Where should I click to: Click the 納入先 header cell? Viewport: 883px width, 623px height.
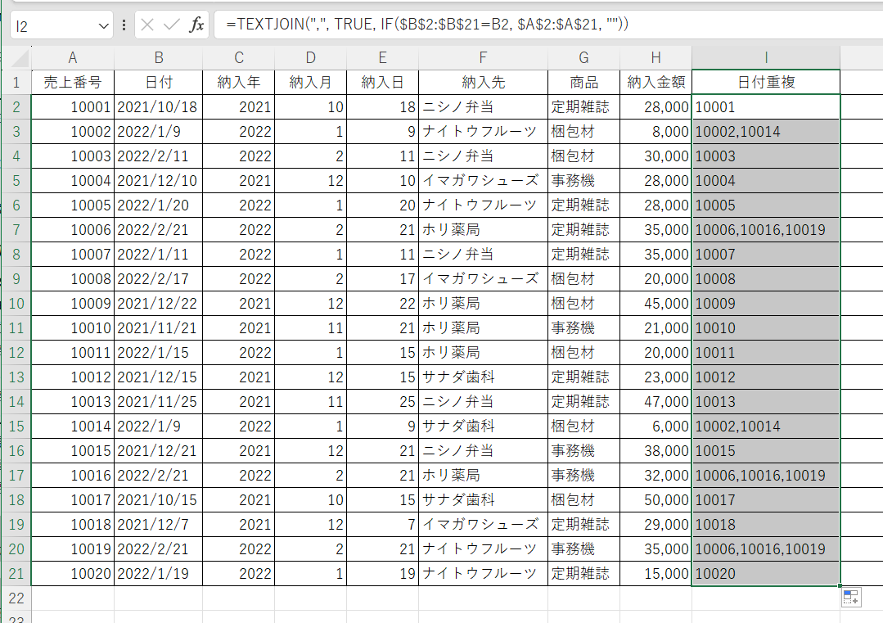483,82
